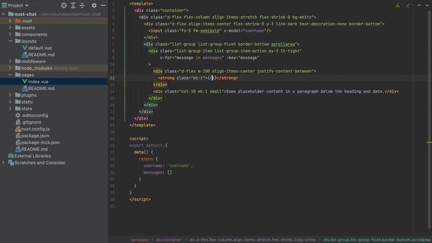Image resolution: width=432 pixels, height=243 pixels.
Task: Expand the middleware folder
Action: point(10,61)
